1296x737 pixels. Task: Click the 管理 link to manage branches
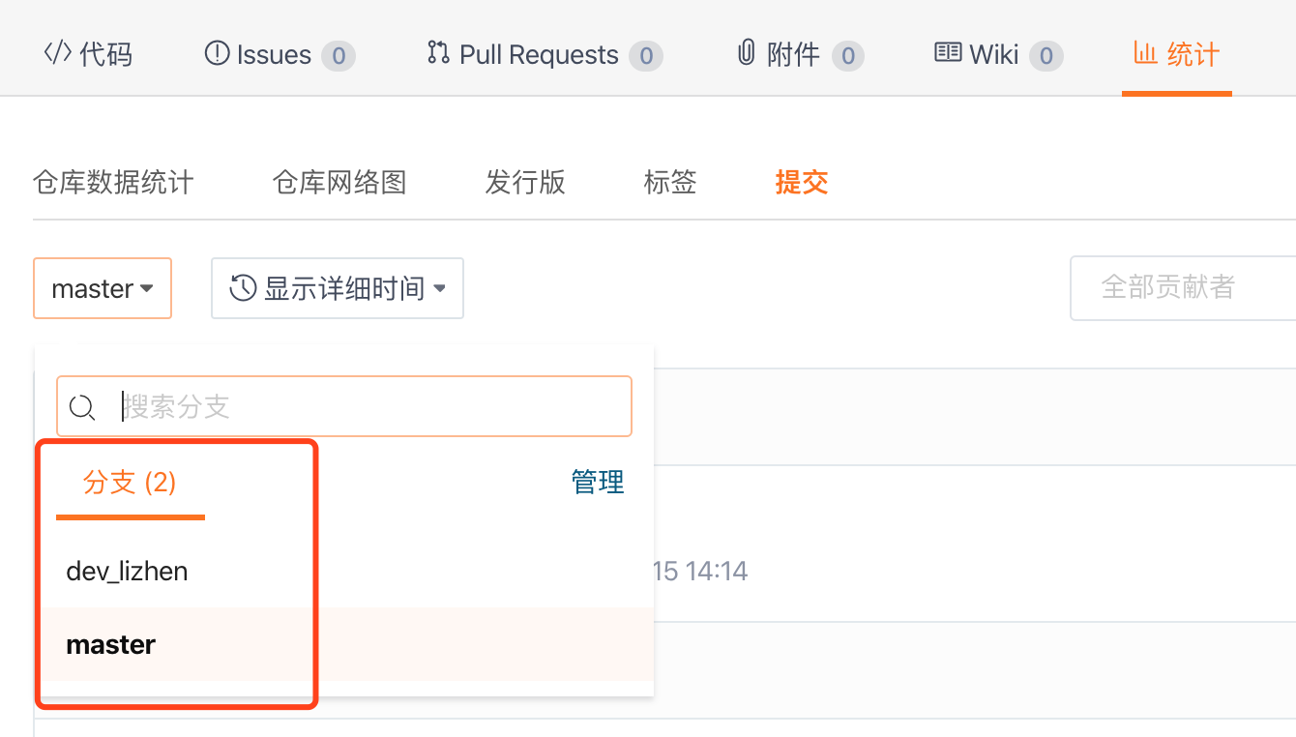pyautogui.click(x=598, y=482)
